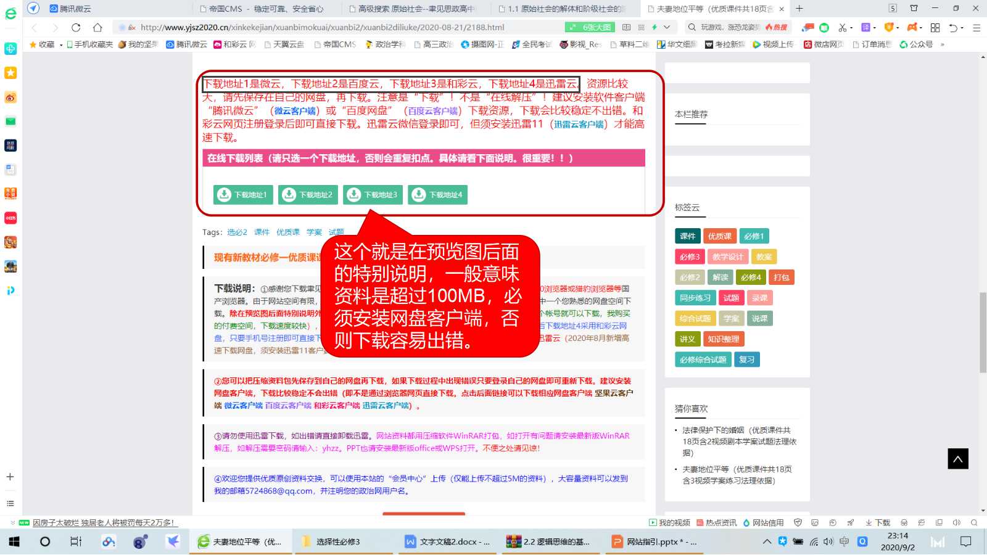Open 热点资讯 in browser status bar
Viewport: 987px width, 555px height.
pos(716,522)
